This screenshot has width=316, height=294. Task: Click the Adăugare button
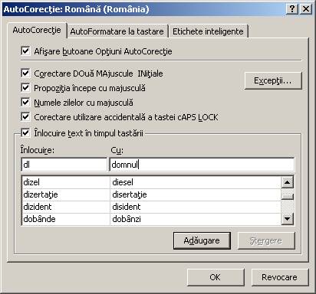click(202, 240)
